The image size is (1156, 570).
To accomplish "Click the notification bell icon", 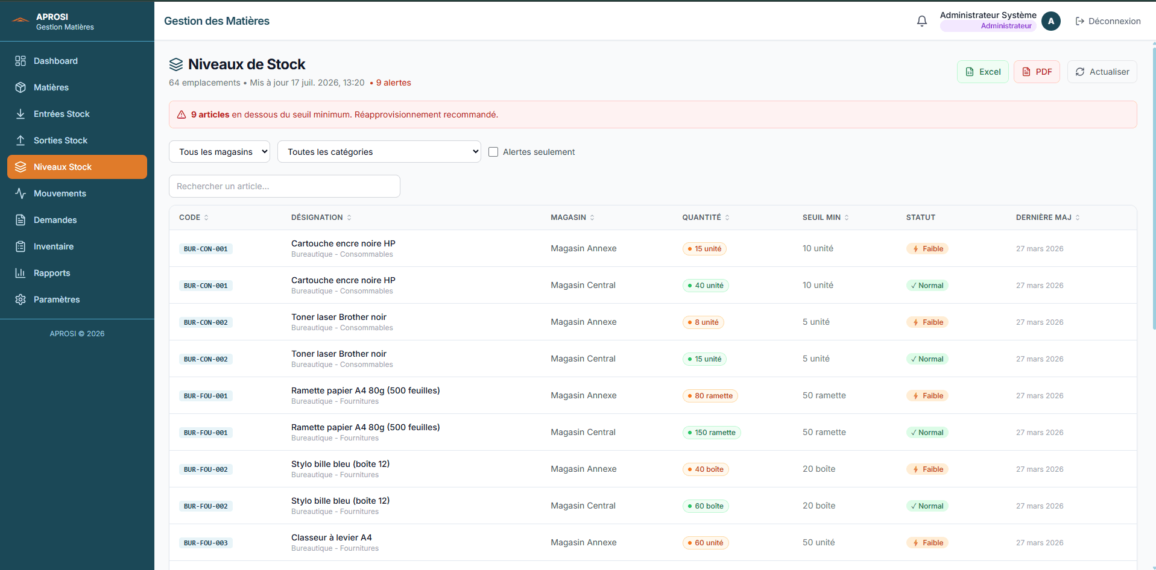I will 921,21.
